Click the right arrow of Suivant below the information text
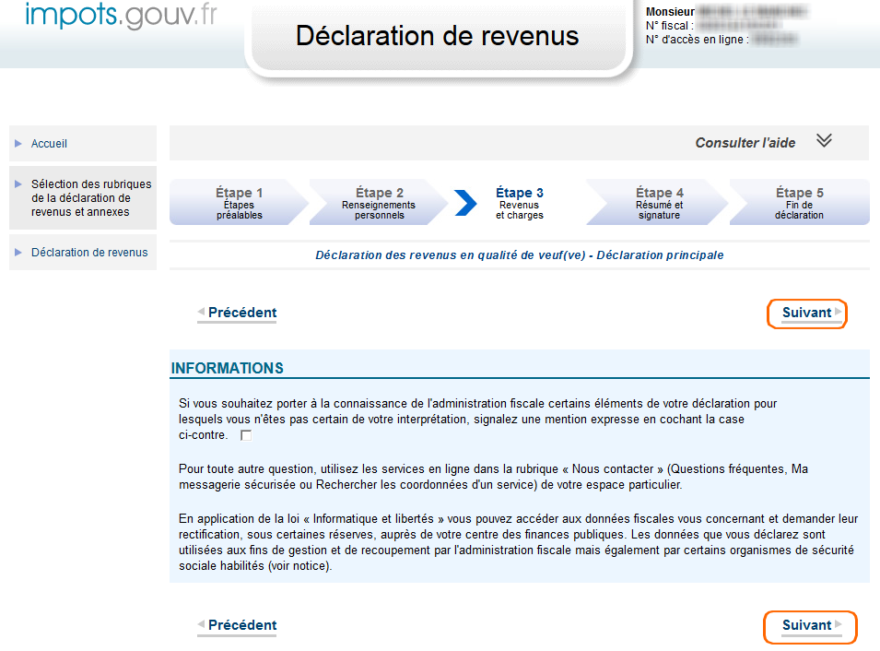 pos(839,625)
